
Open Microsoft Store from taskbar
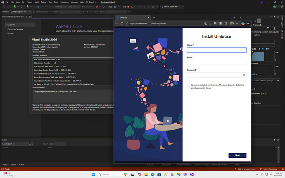[x=159, y=175]
